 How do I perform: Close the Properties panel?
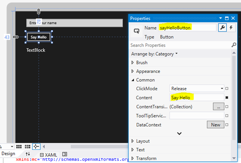(x=233, y=18)
